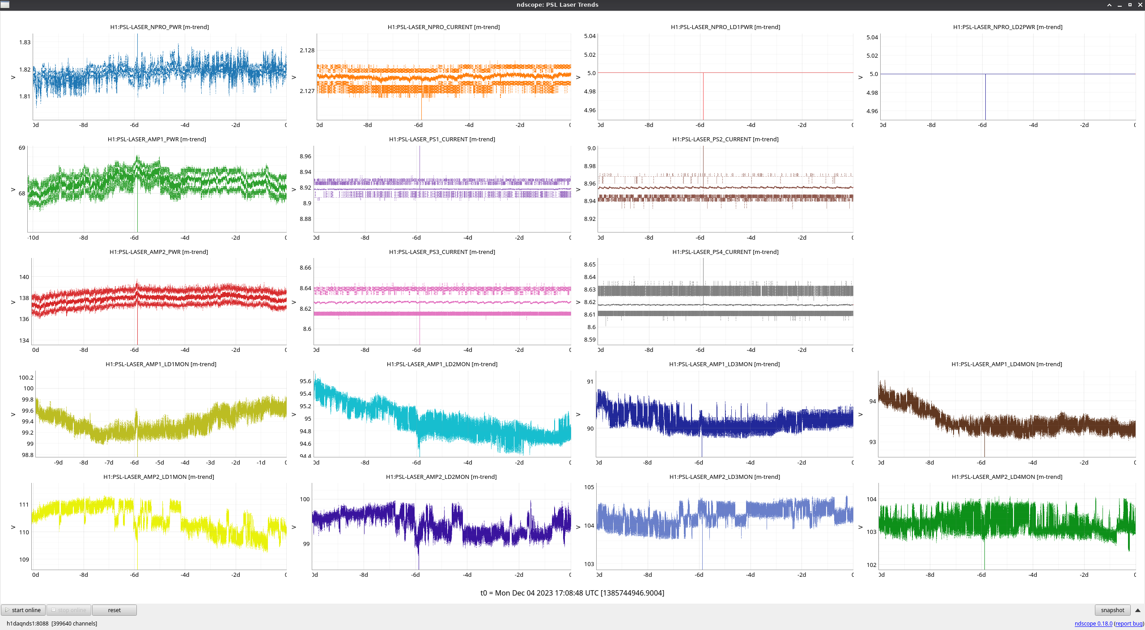Close the PSL Laser Trends window

pos(1140,5)
